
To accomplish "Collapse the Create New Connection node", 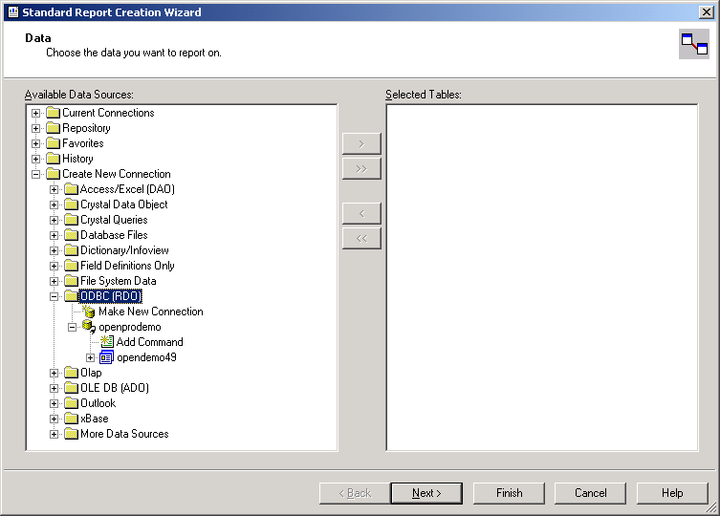I will (x=36, y=174).
